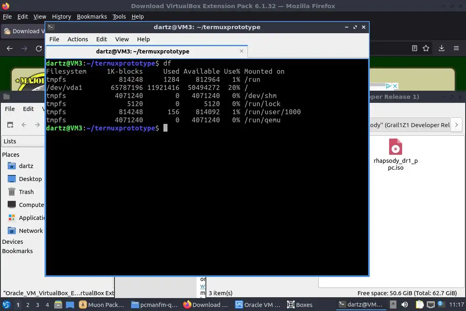The height and width of the screenshot is (311, 466).
Task: Switch to Firefox Download taskbar entry
Action: click(x=205, y=305)
